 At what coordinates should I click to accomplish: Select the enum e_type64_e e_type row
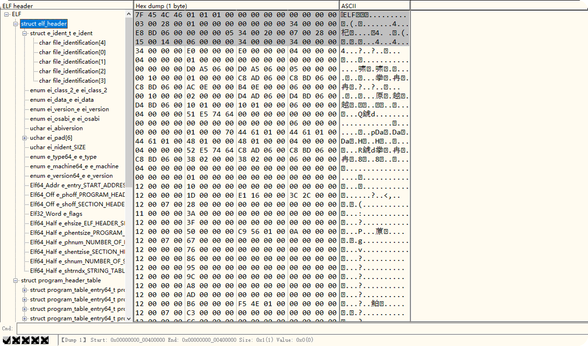pyautogui.click(x=63, y=157)
